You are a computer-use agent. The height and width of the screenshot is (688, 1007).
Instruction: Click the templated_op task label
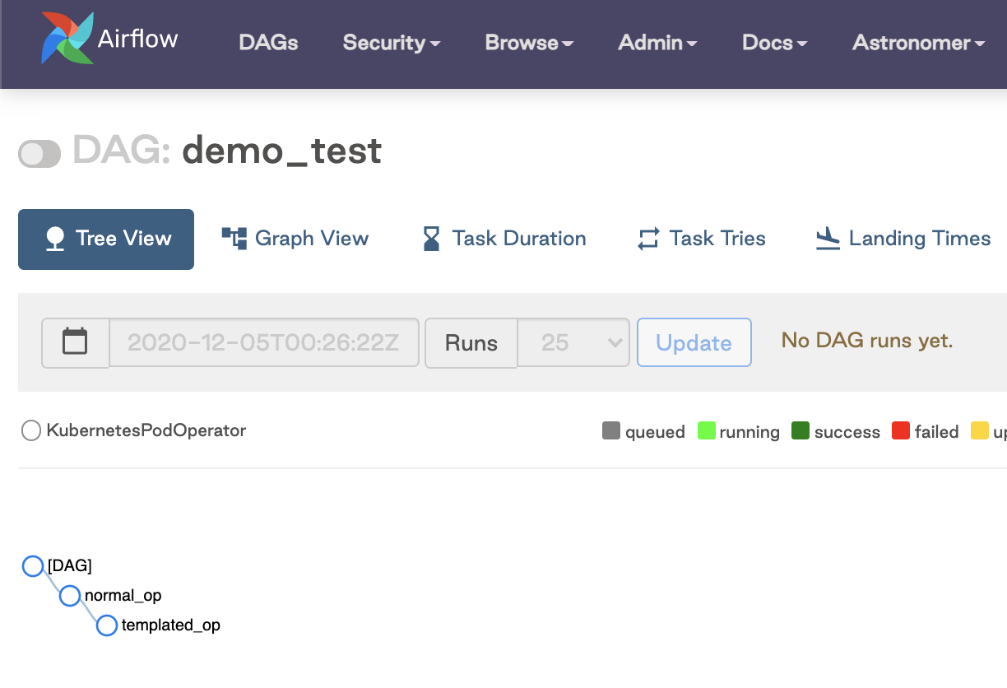click(171, 625)
